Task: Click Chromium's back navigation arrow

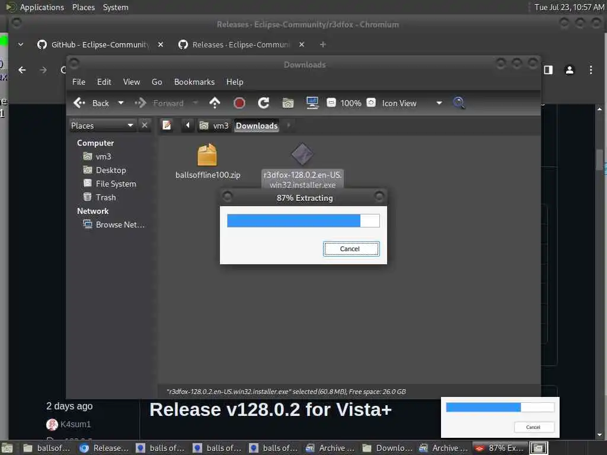Action: click(22, 70)
